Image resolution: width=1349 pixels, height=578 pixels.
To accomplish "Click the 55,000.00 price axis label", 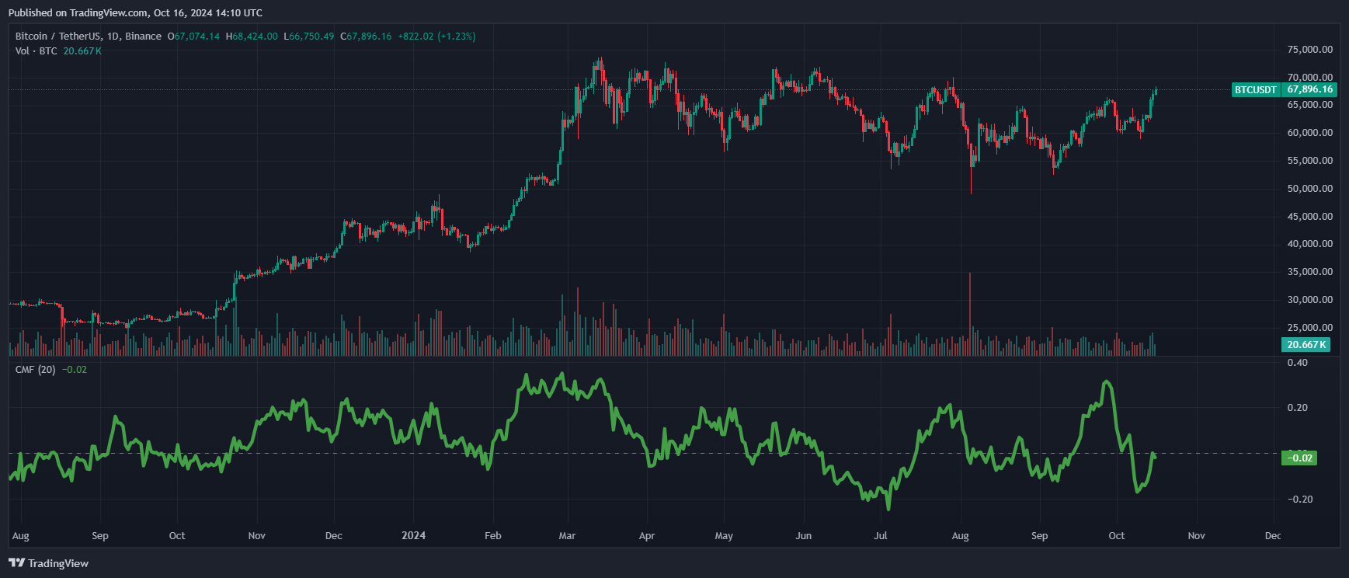I will pyautogui.click(x=1310, y=161).
